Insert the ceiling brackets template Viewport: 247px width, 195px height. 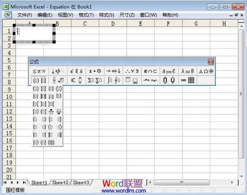pyautogui.click(x=59, y=96)
